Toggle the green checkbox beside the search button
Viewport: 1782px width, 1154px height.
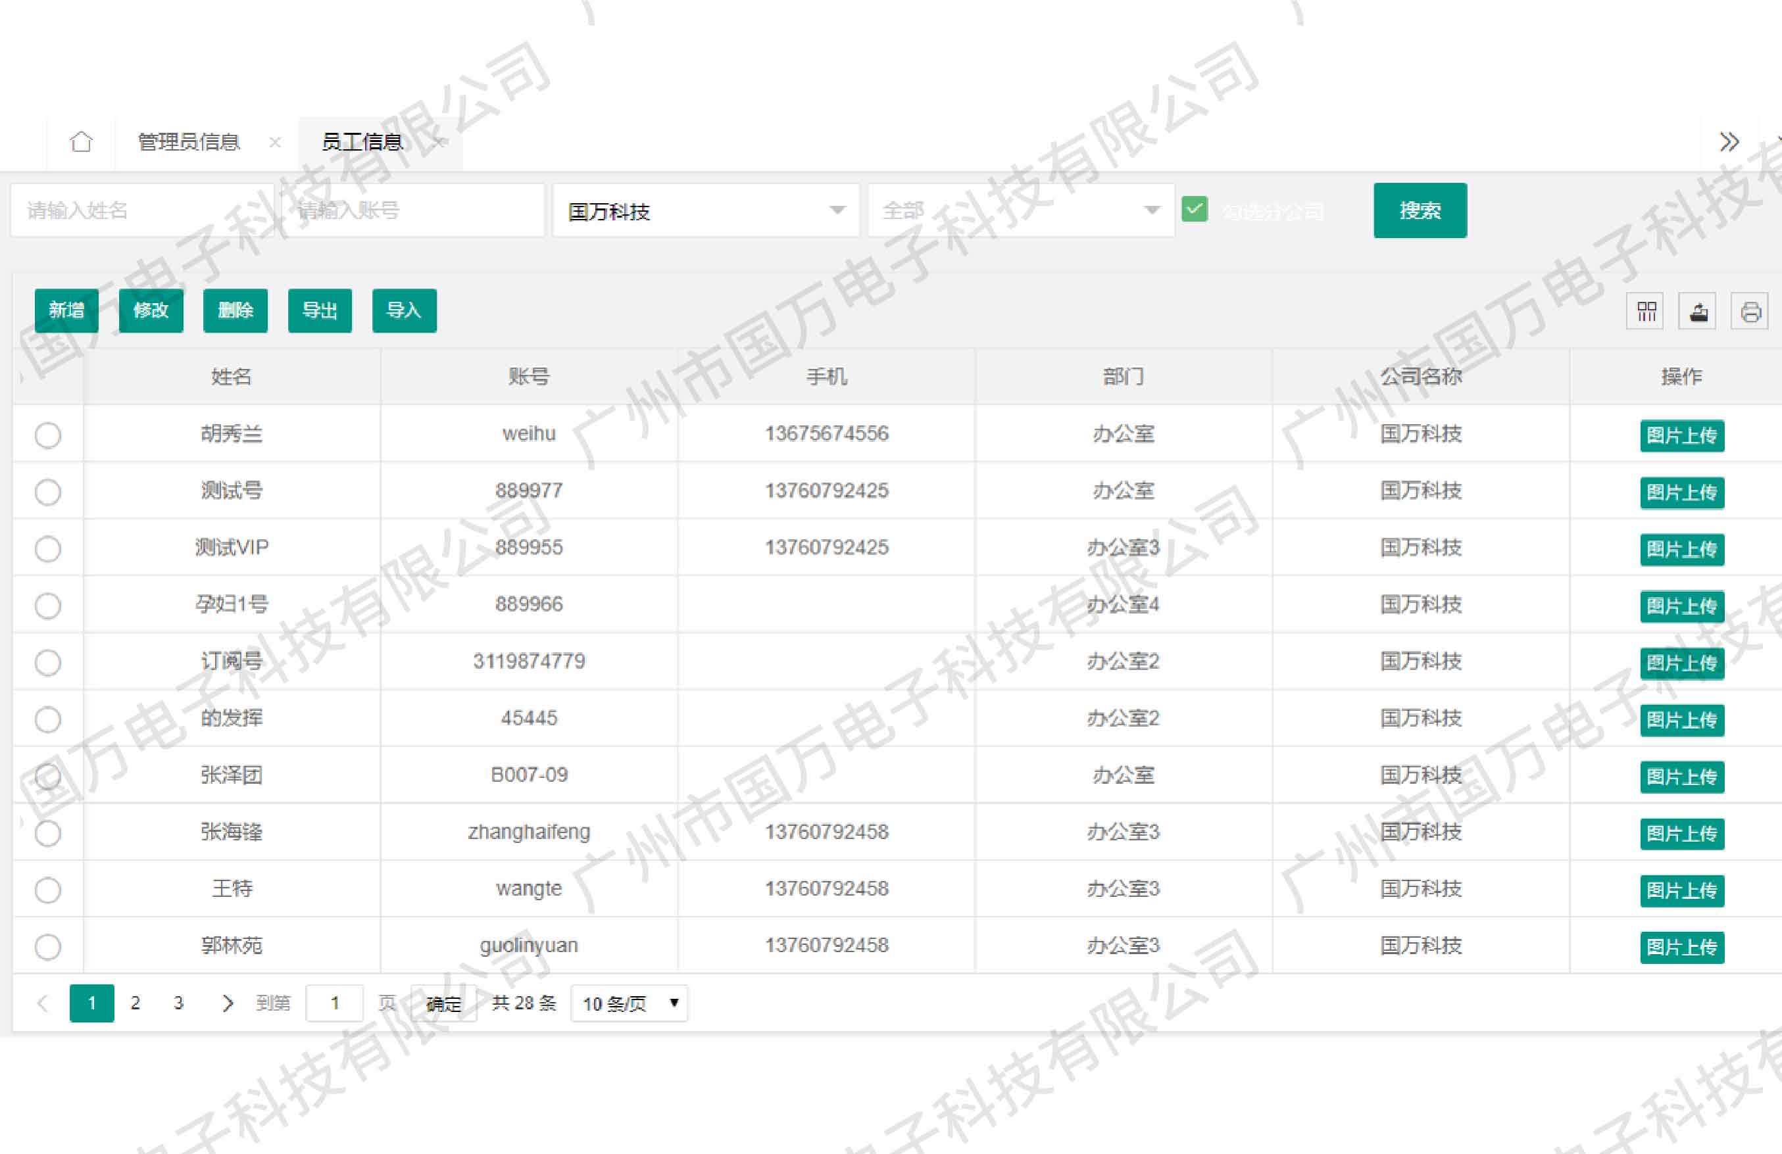(x=1194, y=210)
